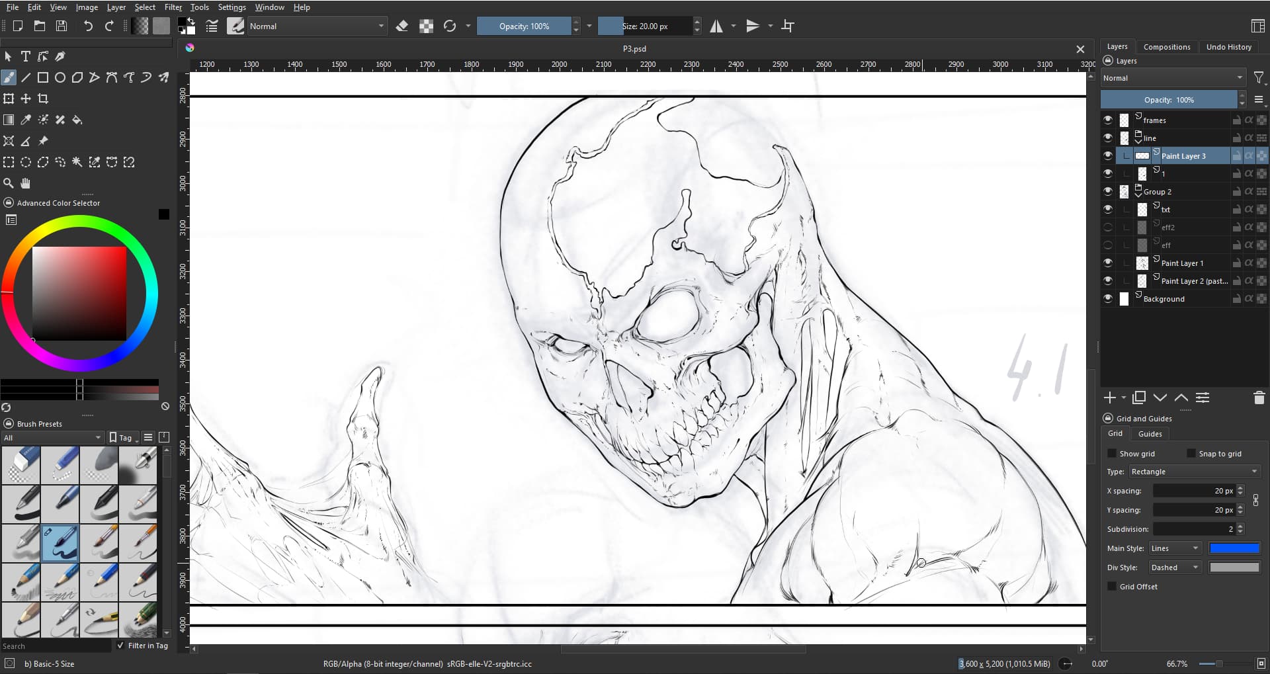Open the Div Style dropdown

click(1175, 567)
